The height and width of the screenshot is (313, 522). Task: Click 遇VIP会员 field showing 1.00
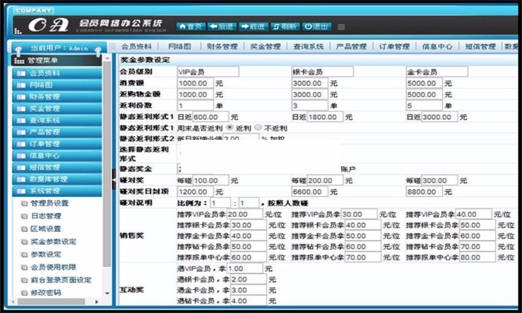pos(245,268)
